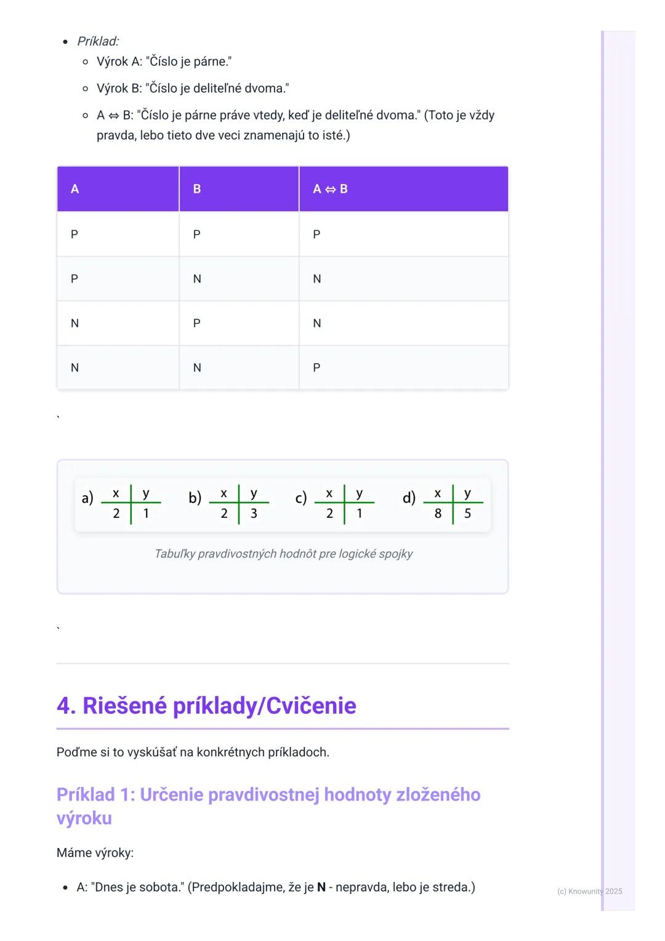Image resolution: width=665 pixels, height=941 pixels.
Task: Click the "A ⇔ B" table column header
Action: pos(331,189)
